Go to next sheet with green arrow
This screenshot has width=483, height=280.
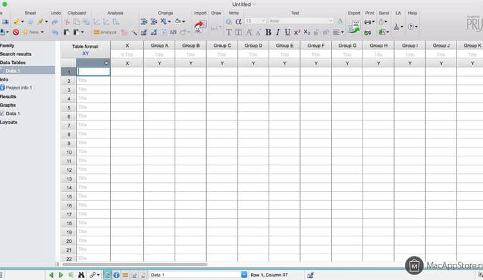click(61, 275)
